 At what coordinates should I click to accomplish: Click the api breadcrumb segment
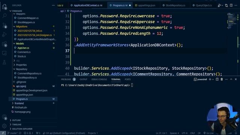62,11
